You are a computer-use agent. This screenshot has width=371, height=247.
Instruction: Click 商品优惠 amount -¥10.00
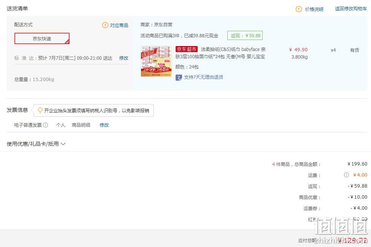(358, 197)
